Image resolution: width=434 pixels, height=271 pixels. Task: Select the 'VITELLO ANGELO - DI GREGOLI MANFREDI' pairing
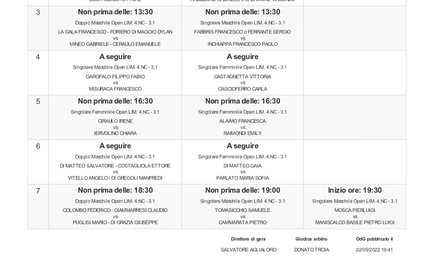coord(115,178)
